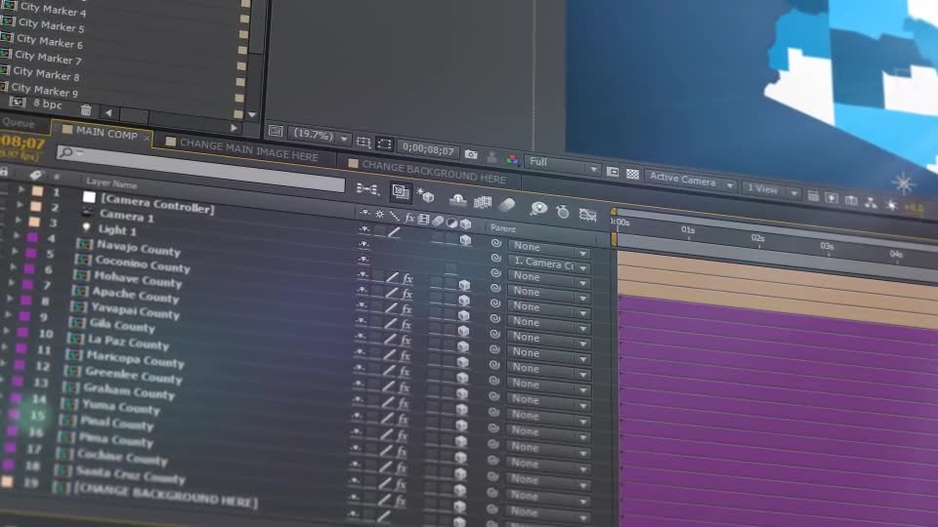
Task: Open the magnification 19.7% dropdown
Action: click(319, 135)
